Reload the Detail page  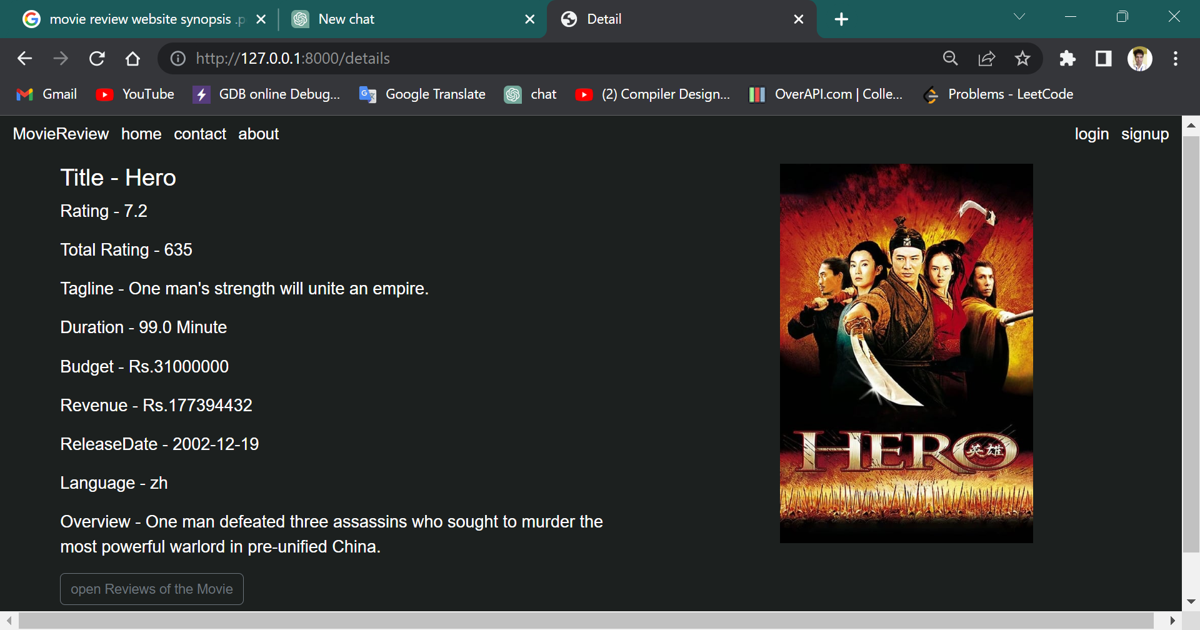point(97,58)
